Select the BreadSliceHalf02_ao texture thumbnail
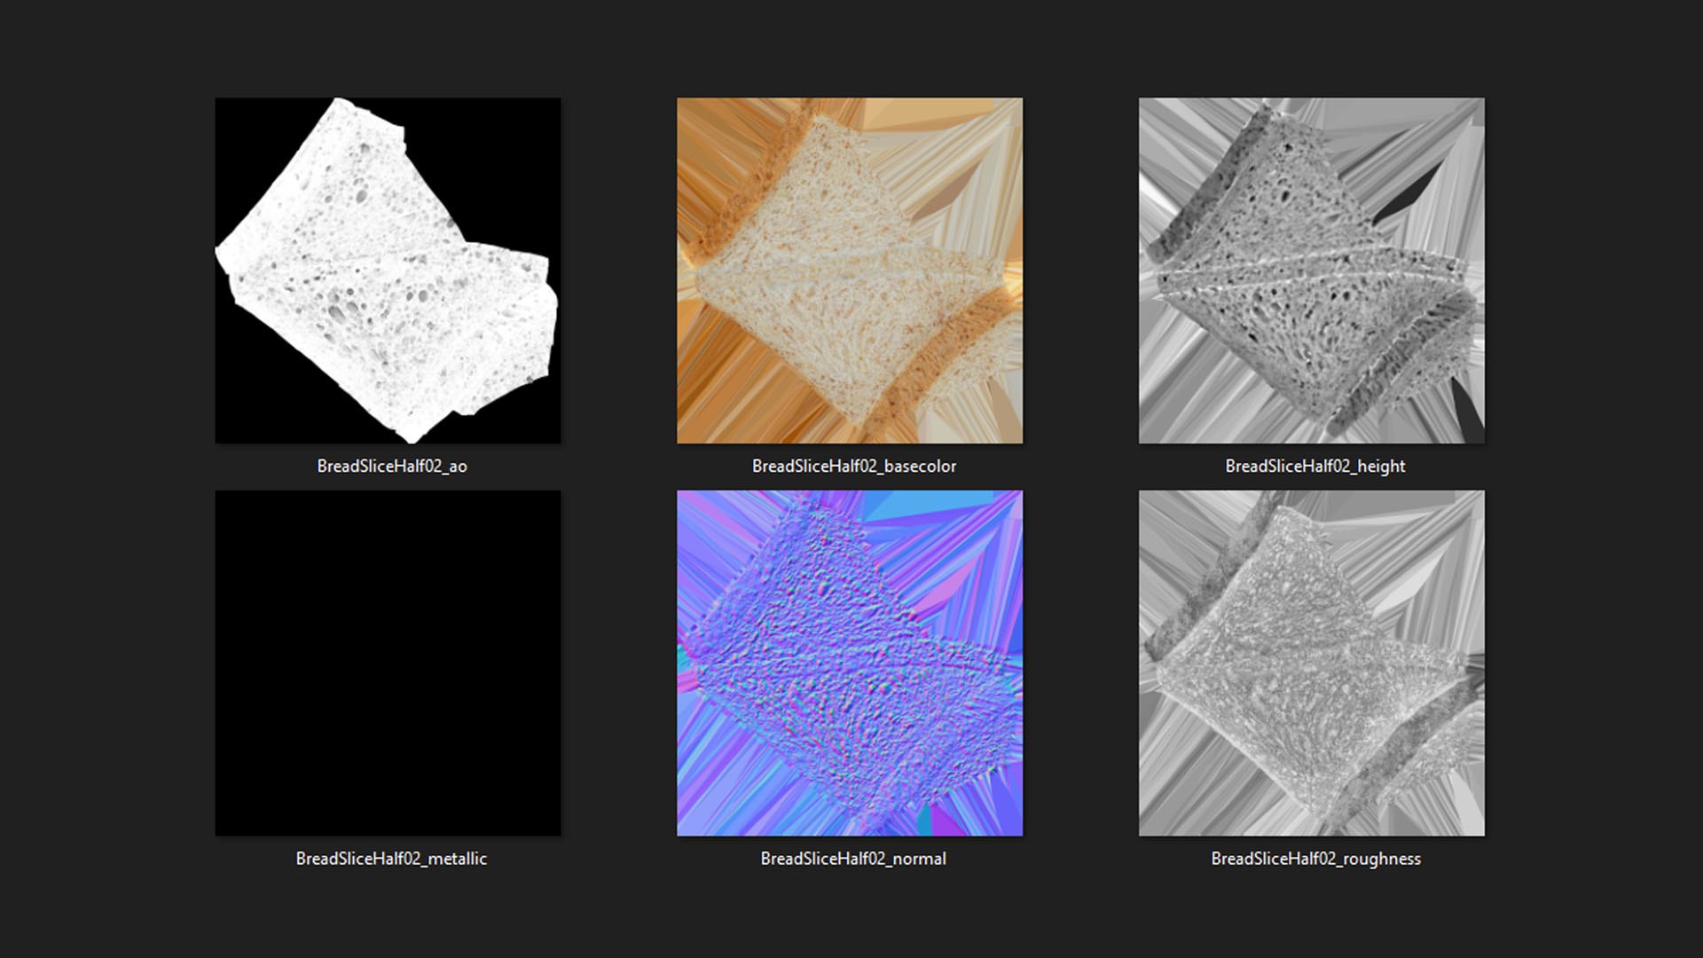 click(388, 271)
